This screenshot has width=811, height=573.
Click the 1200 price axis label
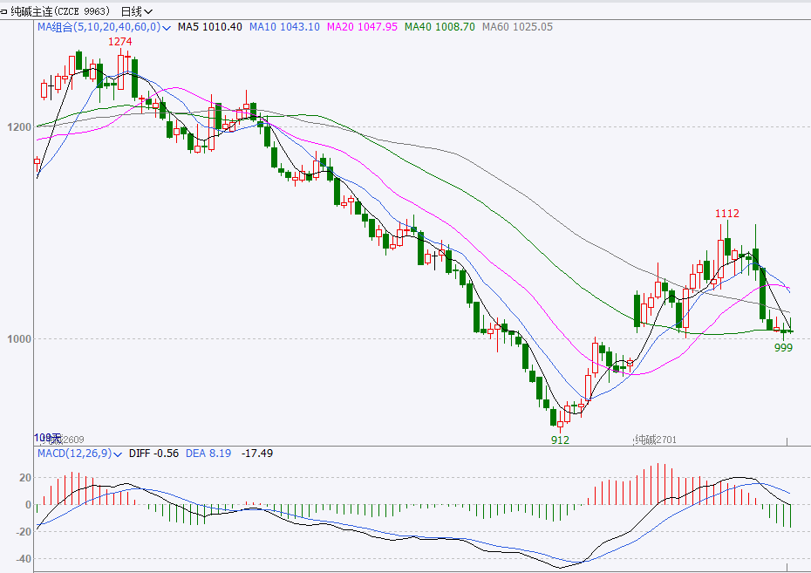click(20, 126)
